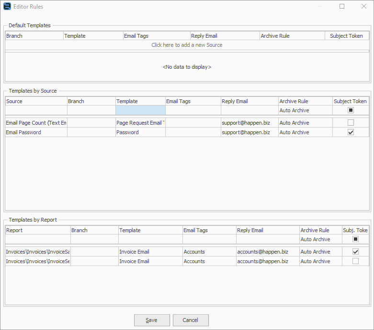Click 'Click here to add a new Source' row
The height and width of the screenshot is (330, 374).
187,45
